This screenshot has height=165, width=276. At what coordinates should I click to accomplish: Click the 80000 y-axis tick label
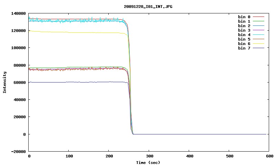(20, 65)
